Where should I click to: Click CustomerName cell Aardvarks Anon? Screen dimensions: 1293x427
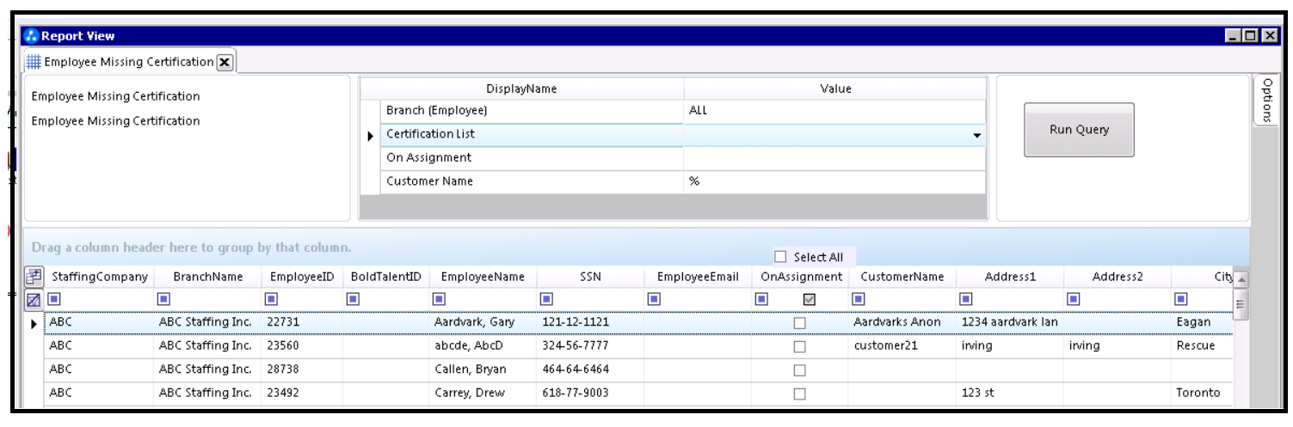(902, 322)
